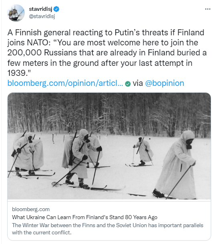Click the Winter War card description

pos(107,229)
